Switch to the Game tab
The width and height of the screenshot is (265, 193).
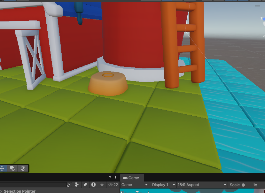(x=131, y=178)
